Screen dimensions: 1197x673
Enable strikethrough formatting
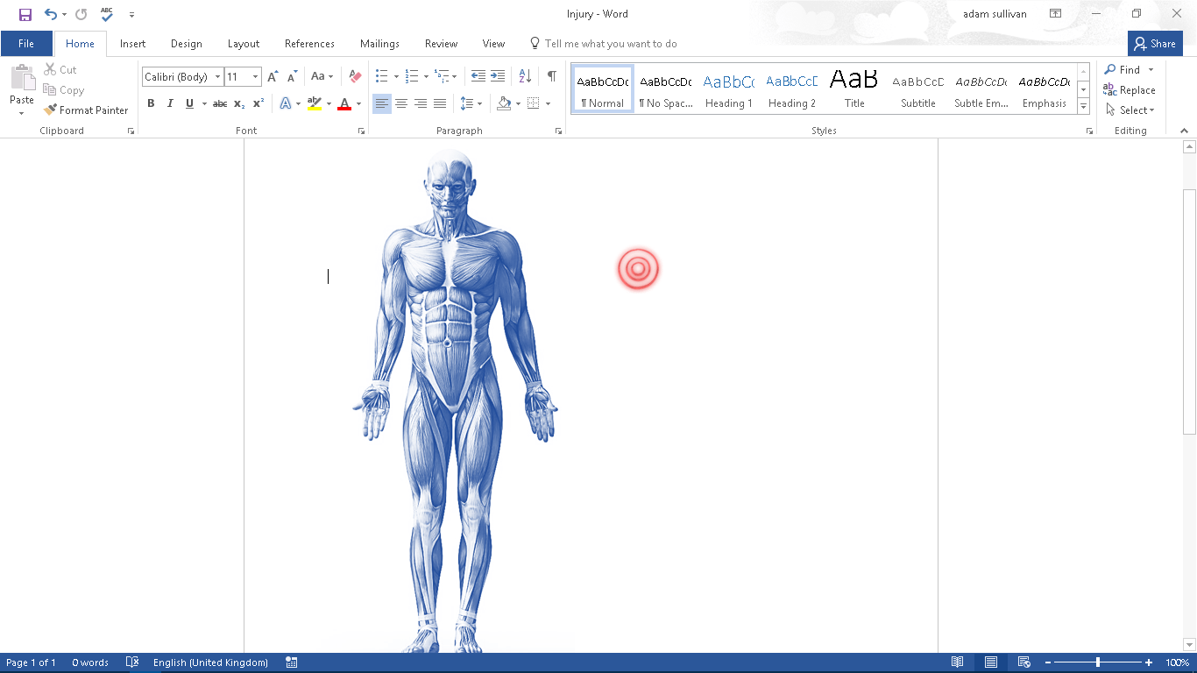click(x=219, y=103)
